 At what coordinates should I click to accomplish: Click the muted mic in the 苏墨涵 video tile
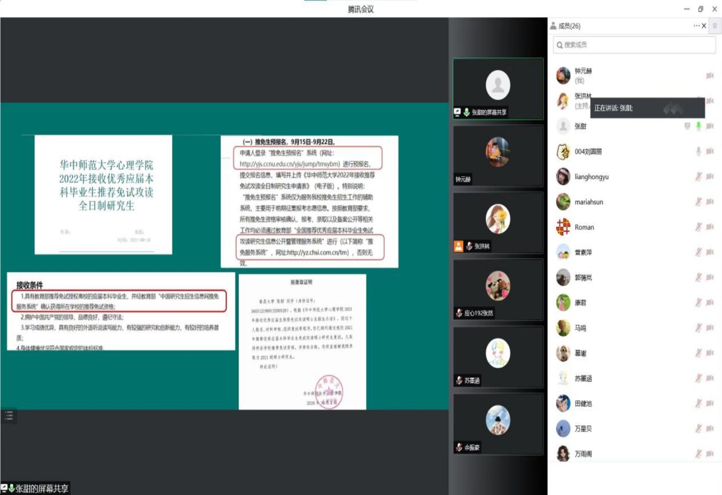coord(459,380)
